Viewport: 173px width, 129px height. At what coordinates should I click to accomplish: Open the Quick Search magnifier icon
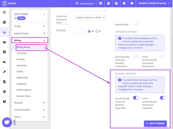77,3
